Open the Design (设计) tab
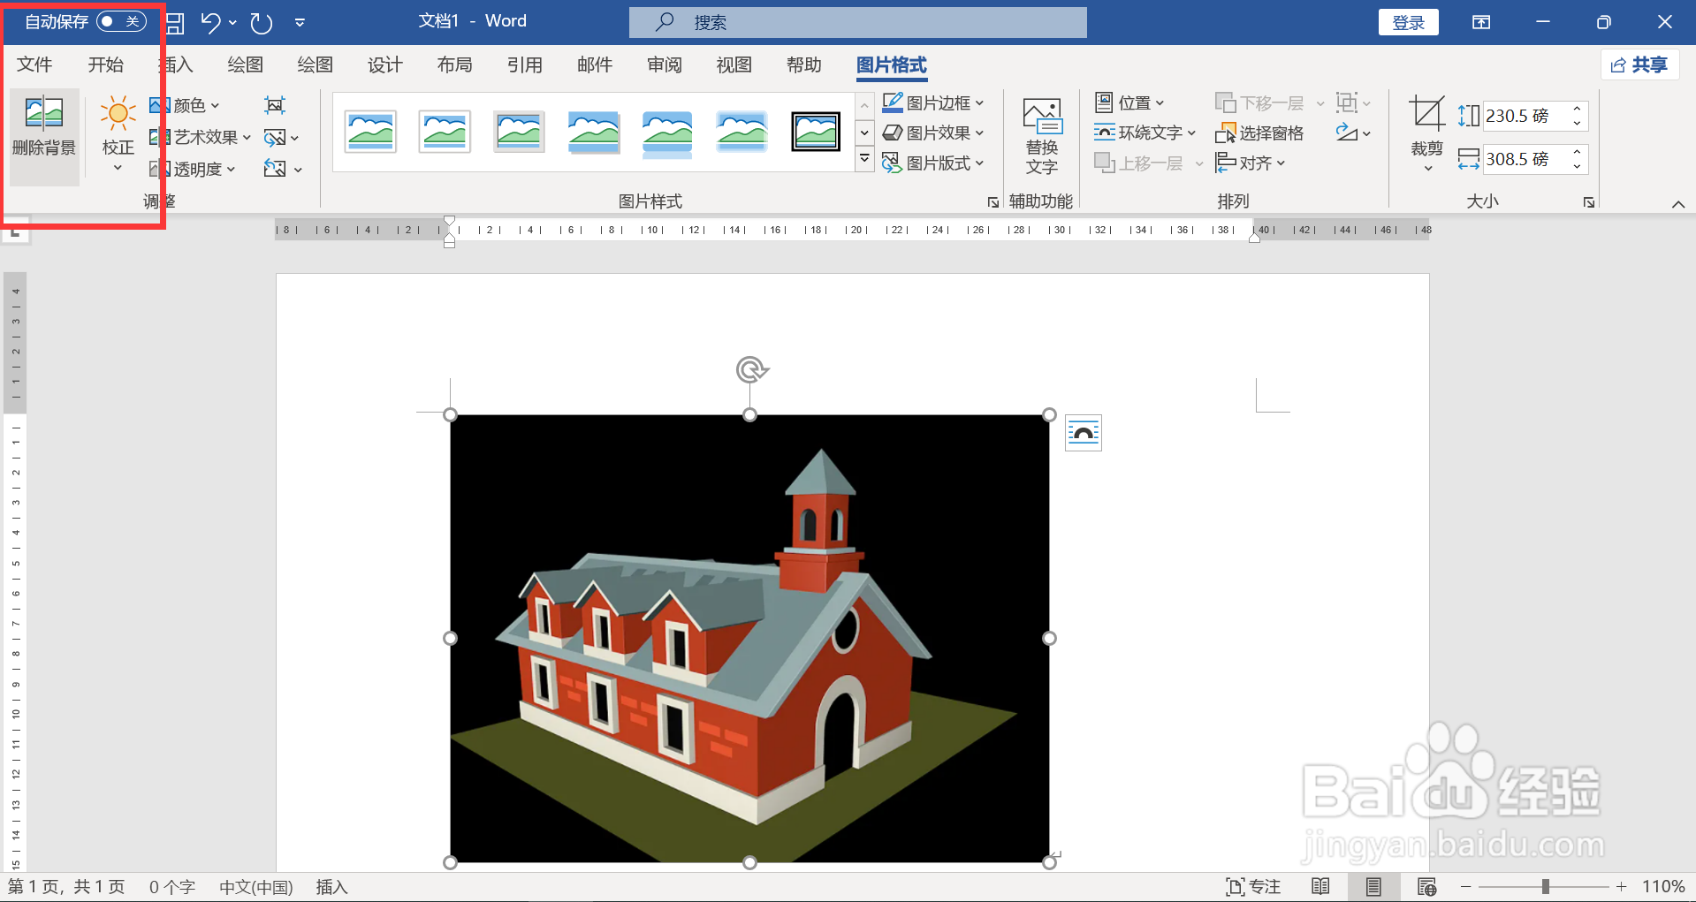The width and height of the screenshot is (1696, 902). (385, 65)
